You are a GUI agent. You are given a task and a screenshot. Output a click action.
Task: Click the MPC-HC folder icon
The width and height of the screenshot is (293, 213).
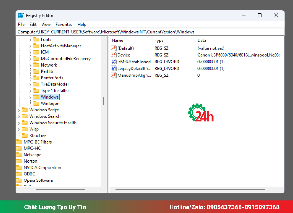[x=19, y=148]
